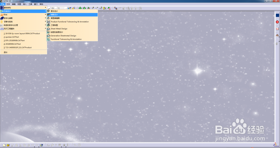The image size is (280, 148).
Task: Select the 机械设计 menu entry
Action: [x=24, y=11]
